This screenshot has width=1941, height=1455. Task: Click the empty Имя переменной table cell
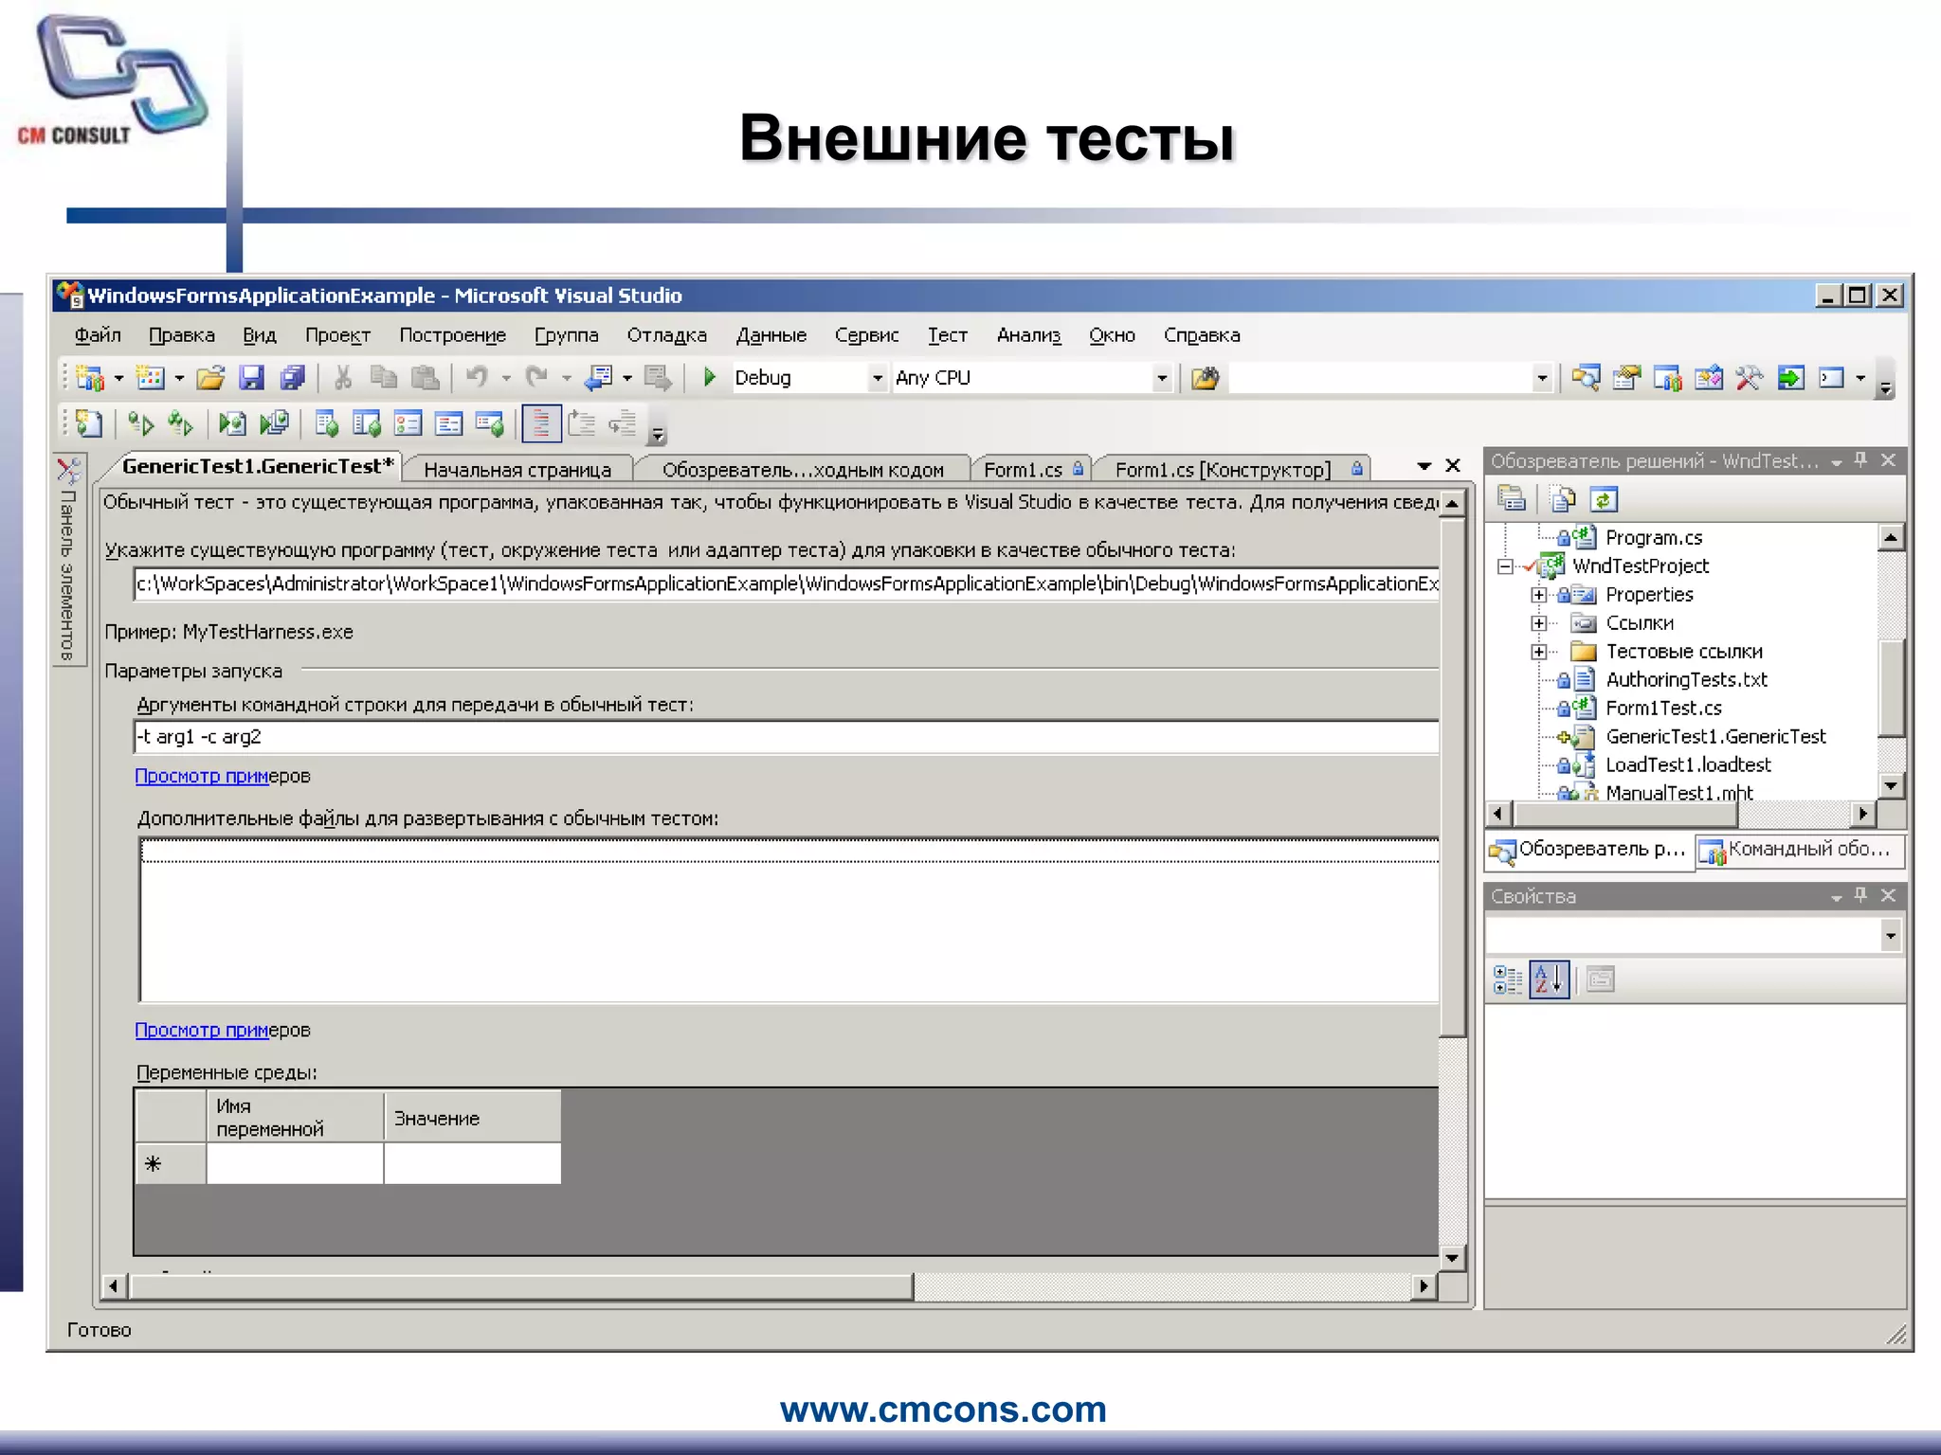[295, 1163]
